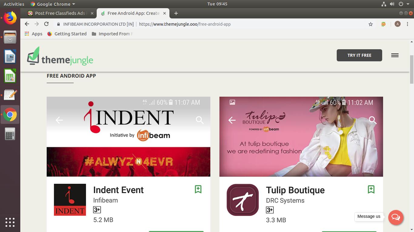Viewport: 414px width, 232px height.
Task: Open the hamburger menu on themejungle header
Action: [x=395, y=55]
